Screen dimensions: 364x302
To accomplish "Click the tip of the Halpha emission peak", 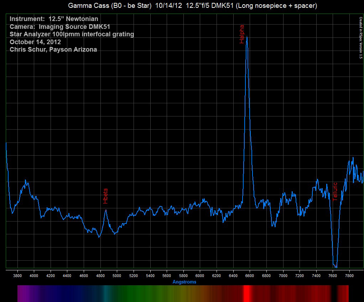I will tap(247, 37).
